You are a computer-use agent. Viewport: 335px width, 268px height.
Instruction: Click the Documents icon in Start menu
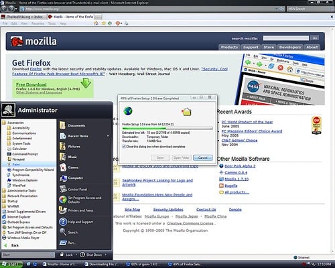[x=62, y=125]
